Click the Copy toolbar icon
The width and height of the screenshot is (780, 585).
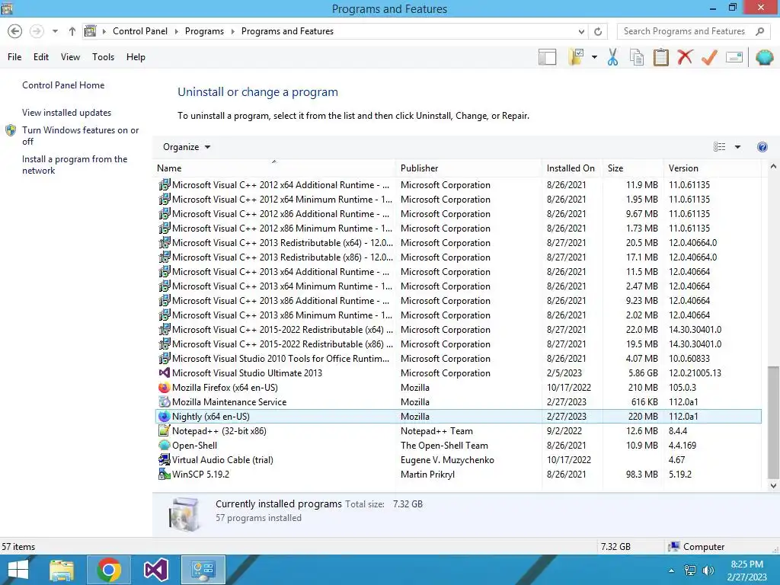point(637,57)
